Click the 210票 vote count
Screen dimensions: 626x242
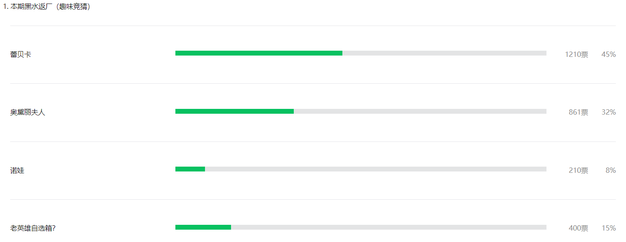coord(578,170)
